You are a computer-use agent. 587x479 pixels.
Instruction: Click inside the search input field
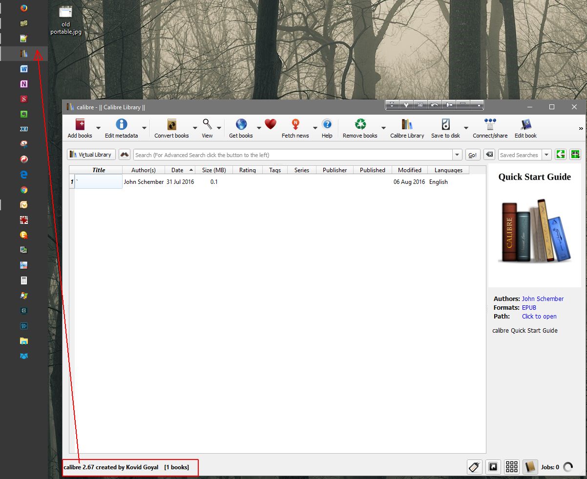(293, 155)
